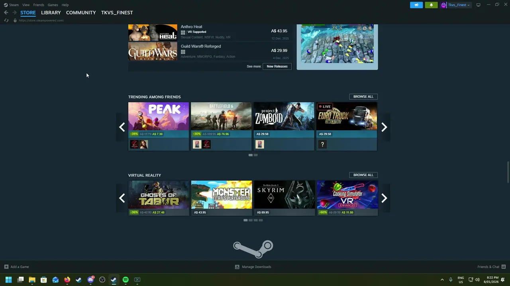This screenshot has width=510, height=286.
Task: Open the Anthro Heat title
Action: [192, 27]
